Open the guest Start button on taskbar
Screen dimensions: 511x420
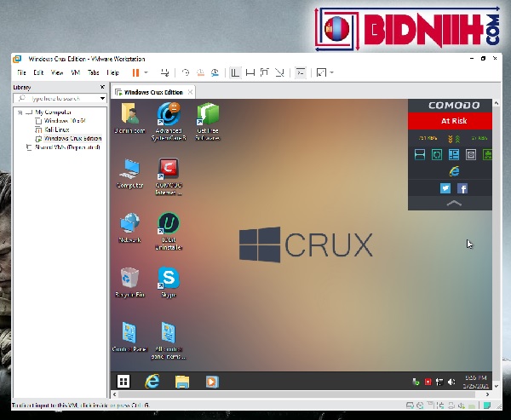[x=123, y=381]
